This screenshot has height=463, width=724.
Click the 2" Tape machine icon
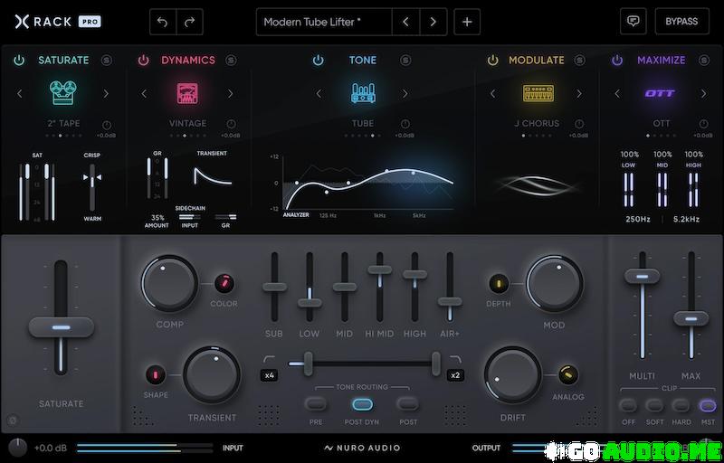coord(62,93)
